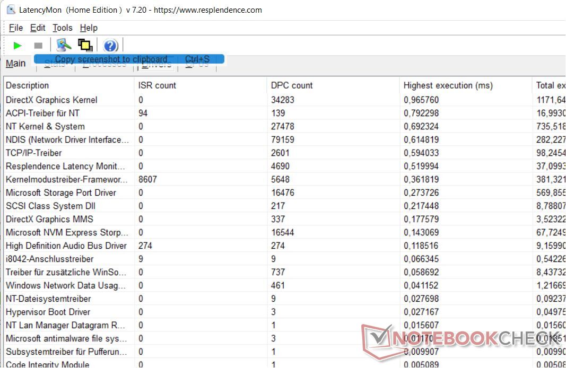Sort by the ISR count column header
566x368 pixels.
tap(201, 85)
